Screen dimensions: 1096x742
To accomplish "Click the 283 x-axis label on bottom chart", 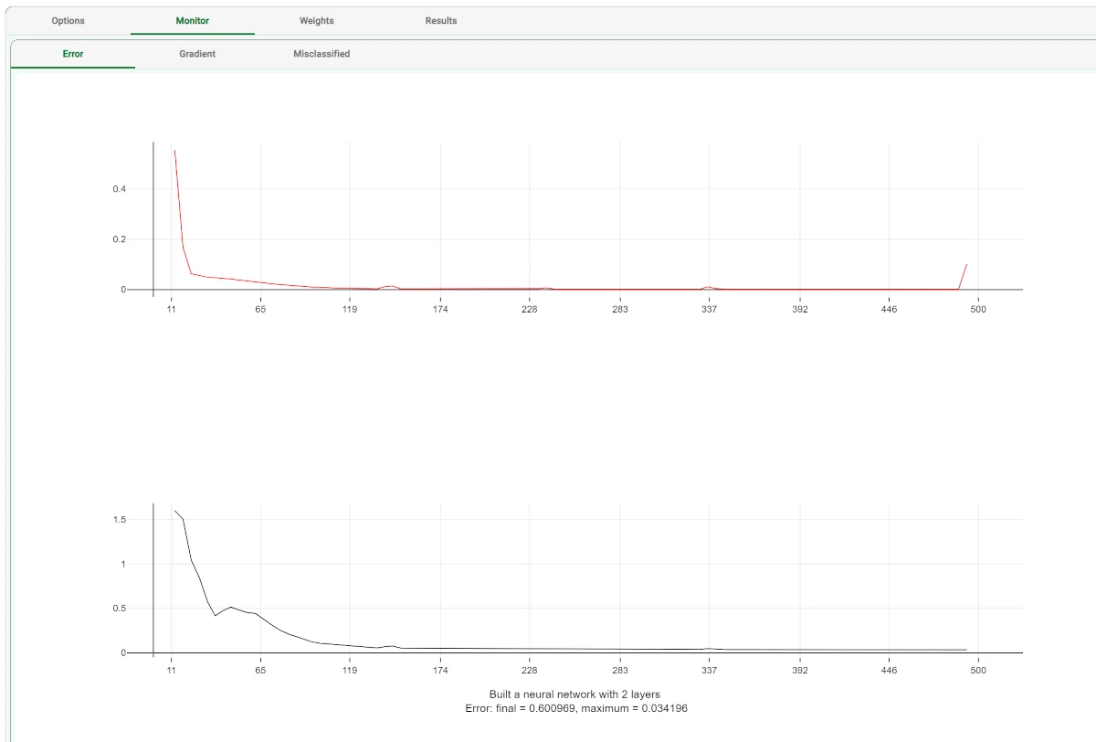I will [620, 671].
